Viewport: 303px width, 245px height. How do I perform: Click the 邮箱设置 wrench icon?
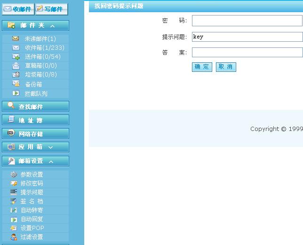[11, 161]
